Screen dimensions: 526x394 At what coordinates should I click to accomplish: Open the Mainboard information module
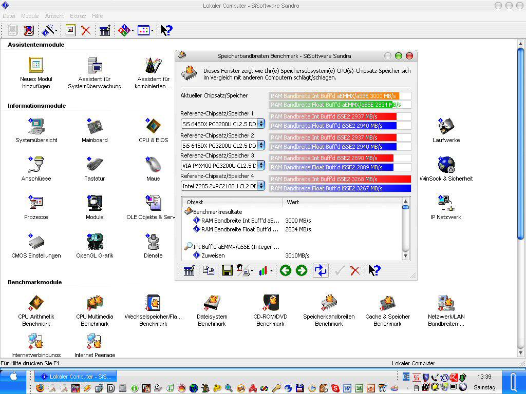click(x=95, y=130)
